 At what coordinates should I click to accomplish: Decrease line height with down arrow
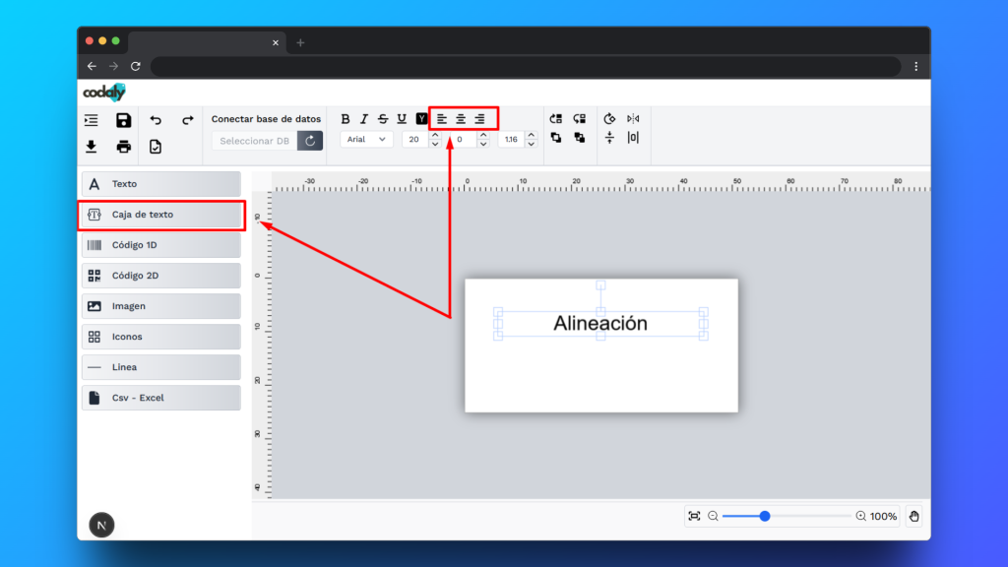[531, 144]
